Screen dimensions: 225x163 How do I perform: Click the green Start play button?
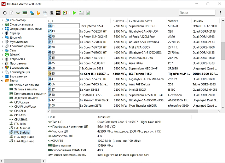point(74,13)
